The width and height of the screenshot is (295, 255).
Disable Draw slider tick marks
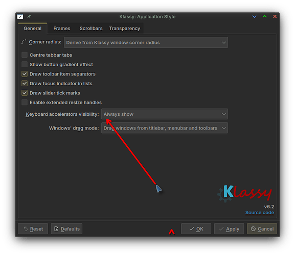(25, 93)
